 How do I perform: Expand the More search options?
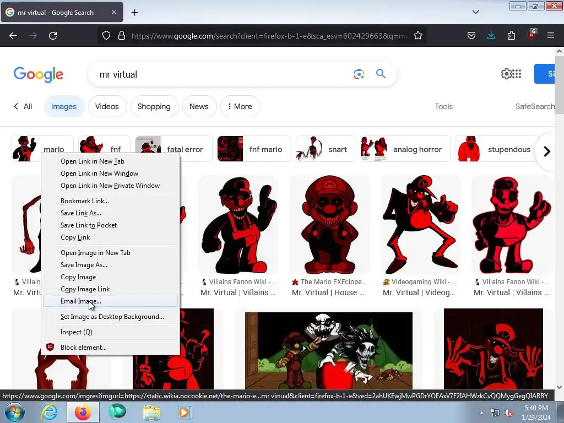coord(240,106)
